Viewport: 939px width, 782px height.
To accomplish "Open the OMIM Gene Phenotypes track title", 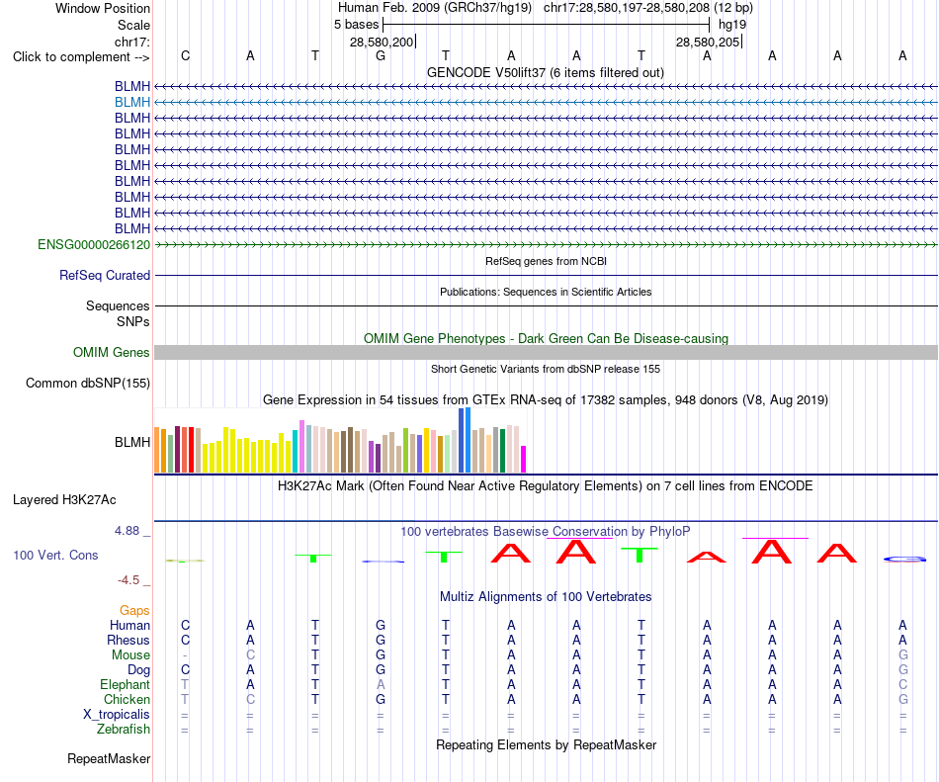I will tap(546, 338).
